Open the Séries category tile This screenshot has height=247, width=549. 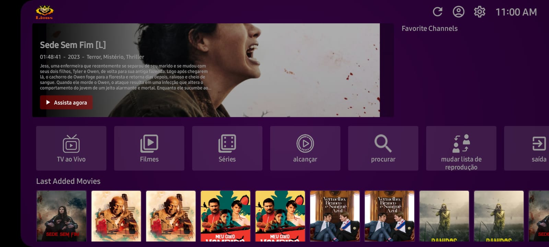tap(227, 148)
